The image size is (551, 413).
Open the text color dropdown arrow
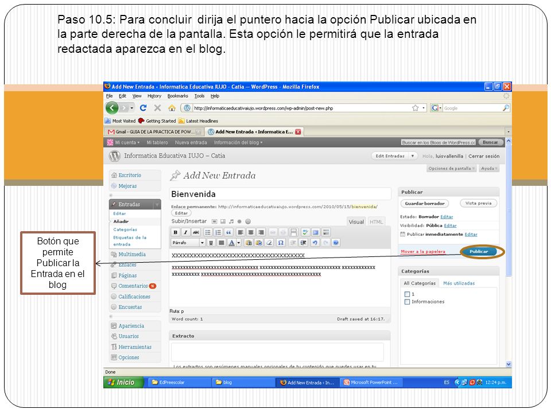coord(239,243)
